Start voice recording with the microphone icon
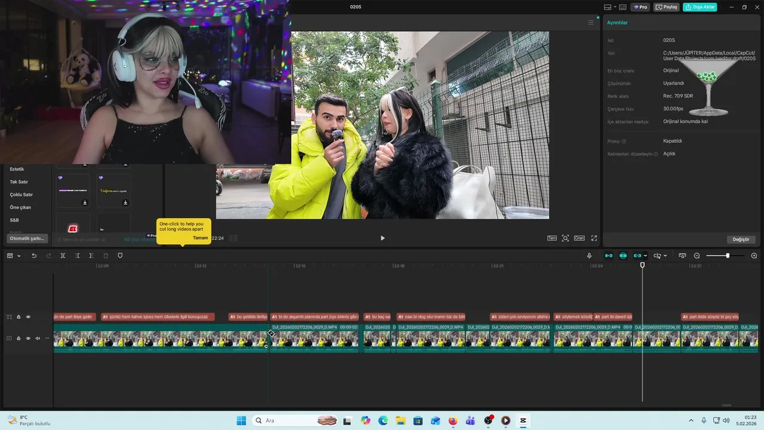Screen dimensions: 764x430 point(589,256)
